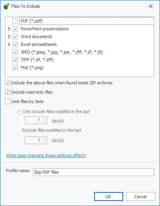Viewport: 160px width, 206px height.
Task: Uncheck the Word documents checkbox
Action: pos(15,37)
